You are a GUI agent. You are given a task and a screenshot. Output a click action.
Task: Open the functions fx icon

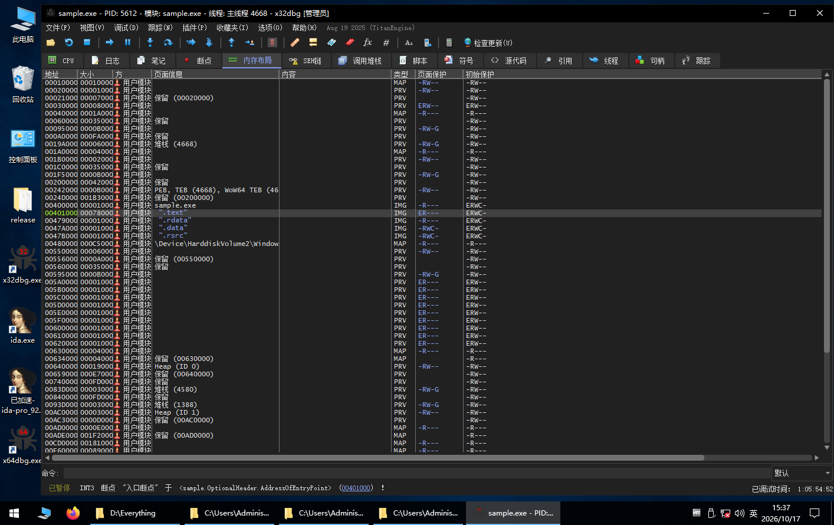pos(367,42)
